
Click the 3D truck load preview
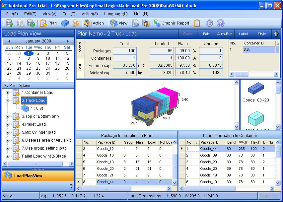[155, 106]
